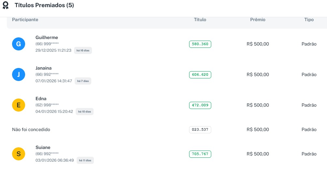The image size is (327, 174).
Task: Click the Prêmio column header
Action: (258, 20)
